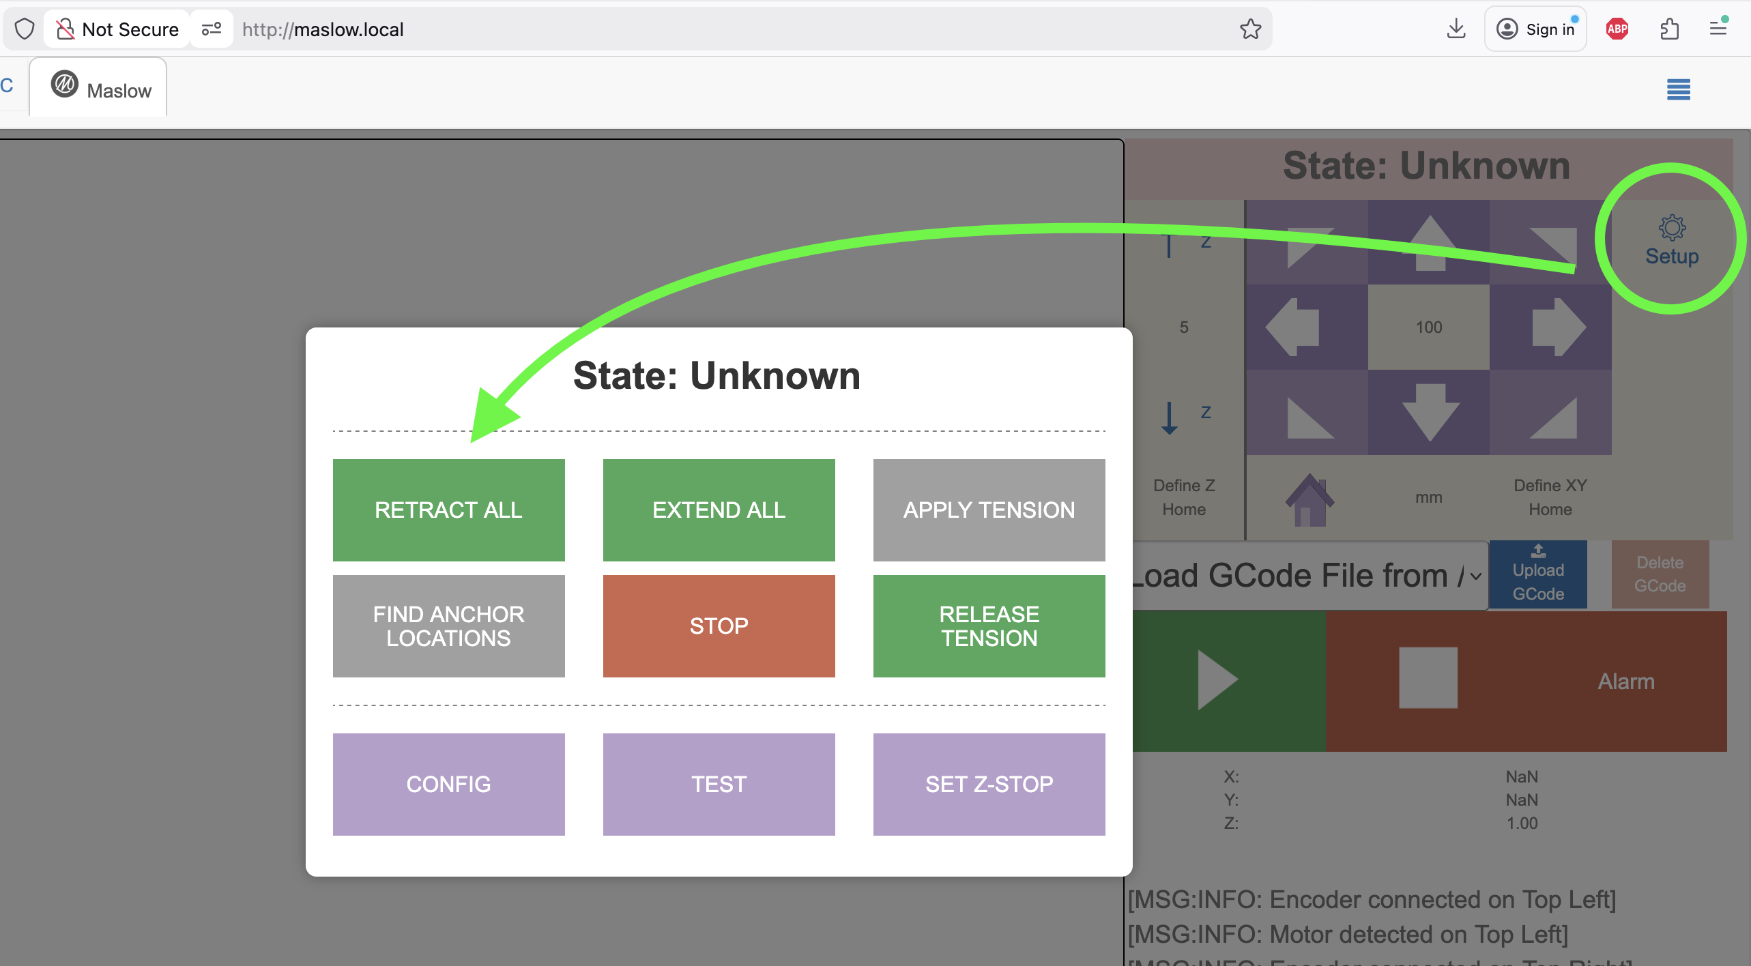Click the maslow.local address bar
Viewport: 1751px width, 966px height.
coord(682,29)
